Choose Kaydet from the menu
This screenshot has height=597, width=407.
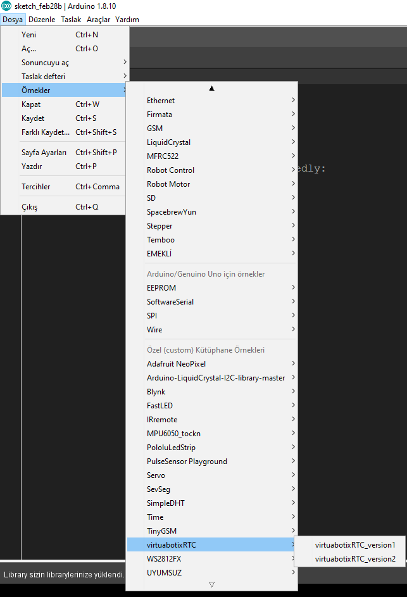(x=63, y=118)
